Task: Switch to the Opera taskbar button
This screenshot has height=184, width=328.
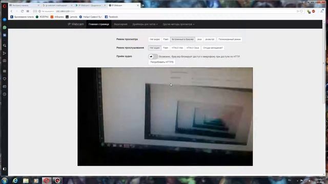Action: pyautogui.click(x=47, y=180)
